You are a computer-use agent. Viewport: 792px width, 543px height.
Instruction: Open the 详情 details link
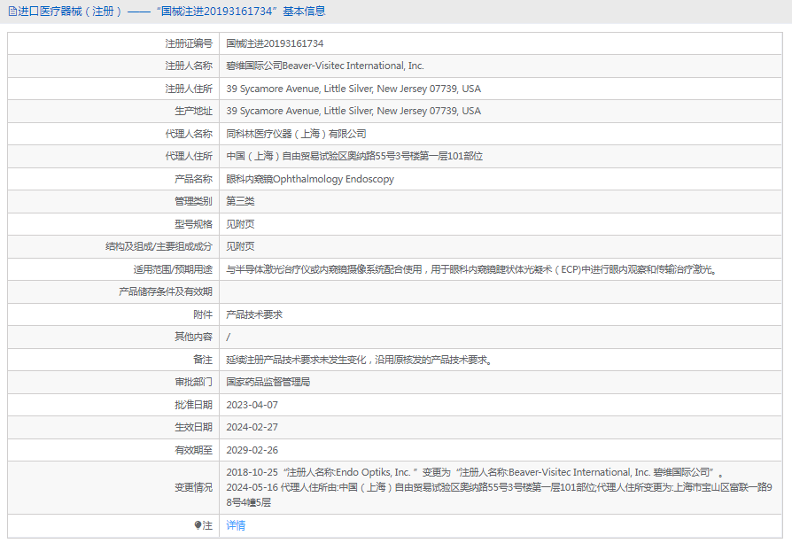point(236,525)
